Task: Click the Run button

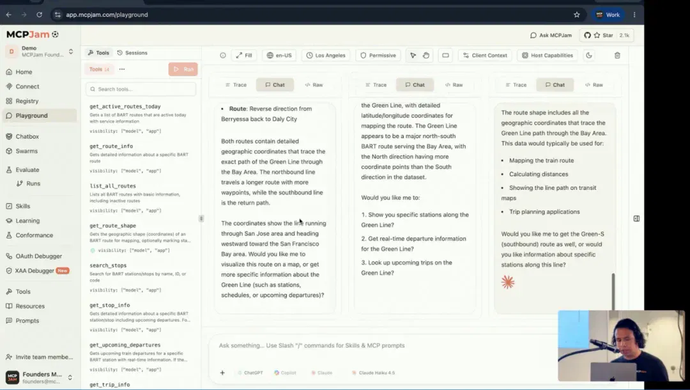Action: [183, 69]
